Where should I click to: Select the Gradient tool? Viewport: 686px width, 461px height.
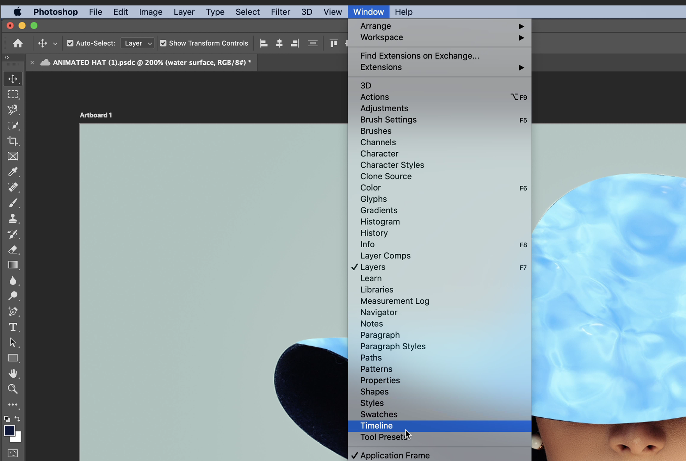pyautogui.click(x=13, y=265)
